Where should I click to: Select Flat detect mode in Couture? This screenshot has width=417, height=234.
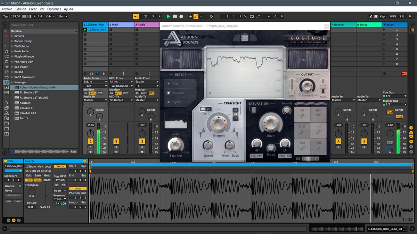click(180, 84)
